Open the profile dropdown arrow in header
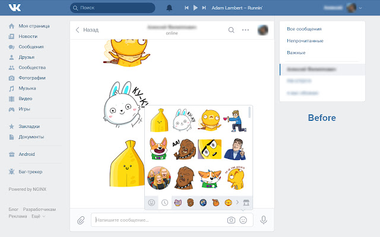The height and width of the screenshot is (237, 380). (x=360, y=8)
